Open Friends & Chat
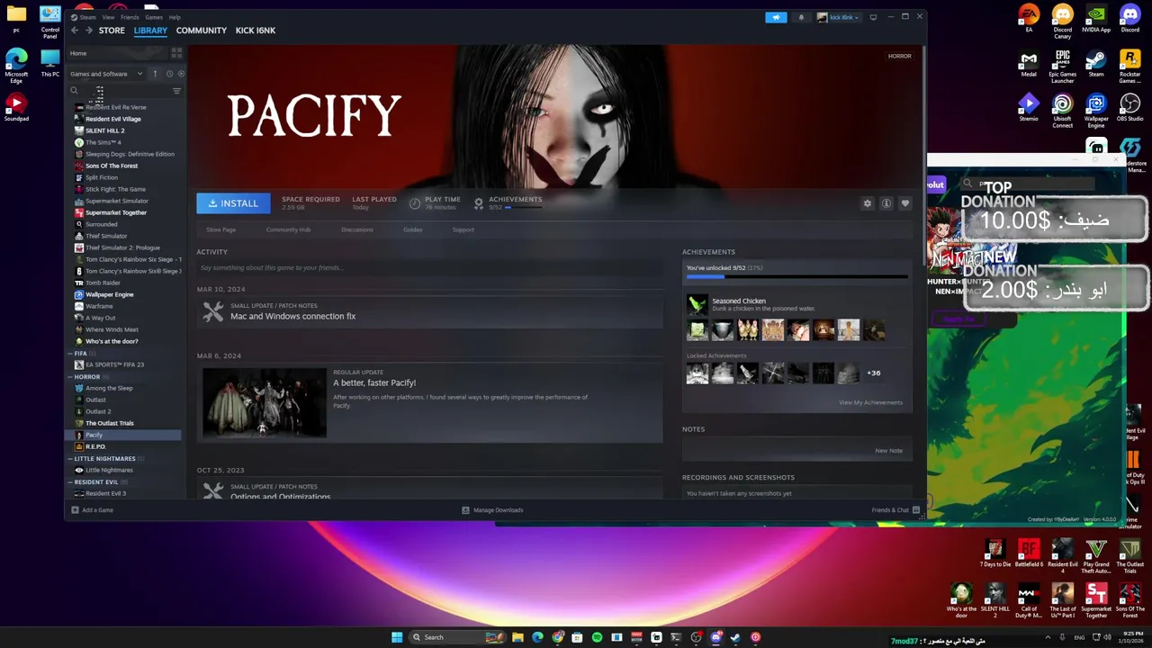 (895, 510)
